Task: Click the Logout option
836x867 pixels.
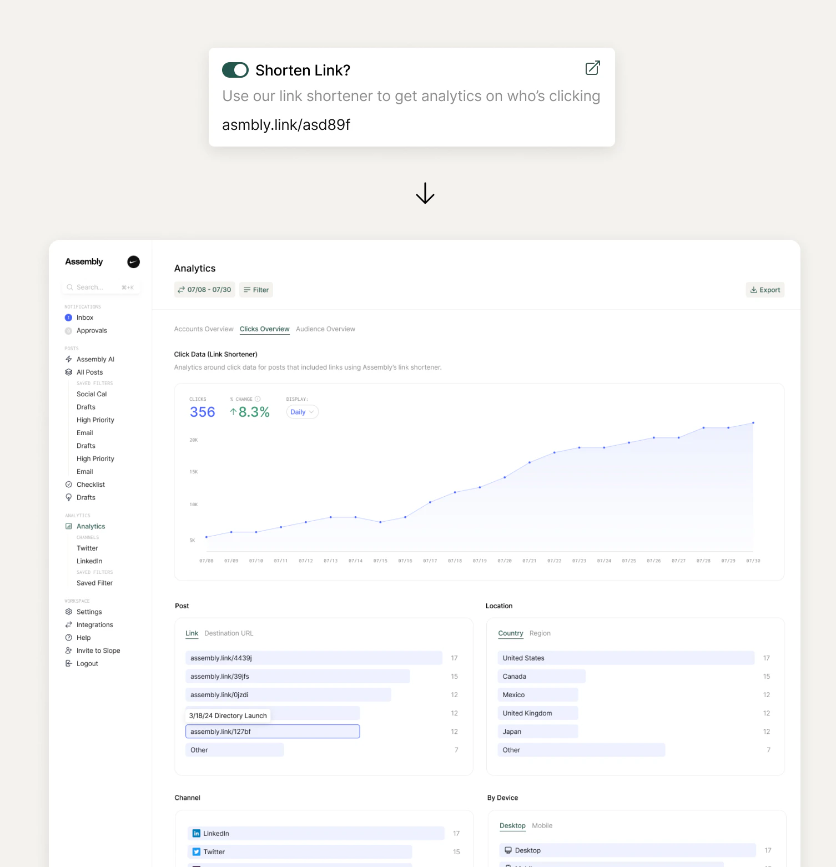Action: [x=87, y=663]
